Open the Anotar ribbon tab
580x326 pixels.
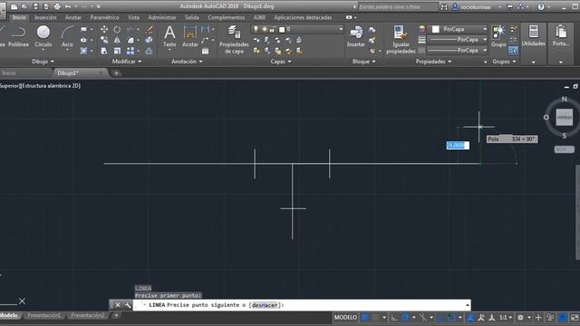point(73,17)
